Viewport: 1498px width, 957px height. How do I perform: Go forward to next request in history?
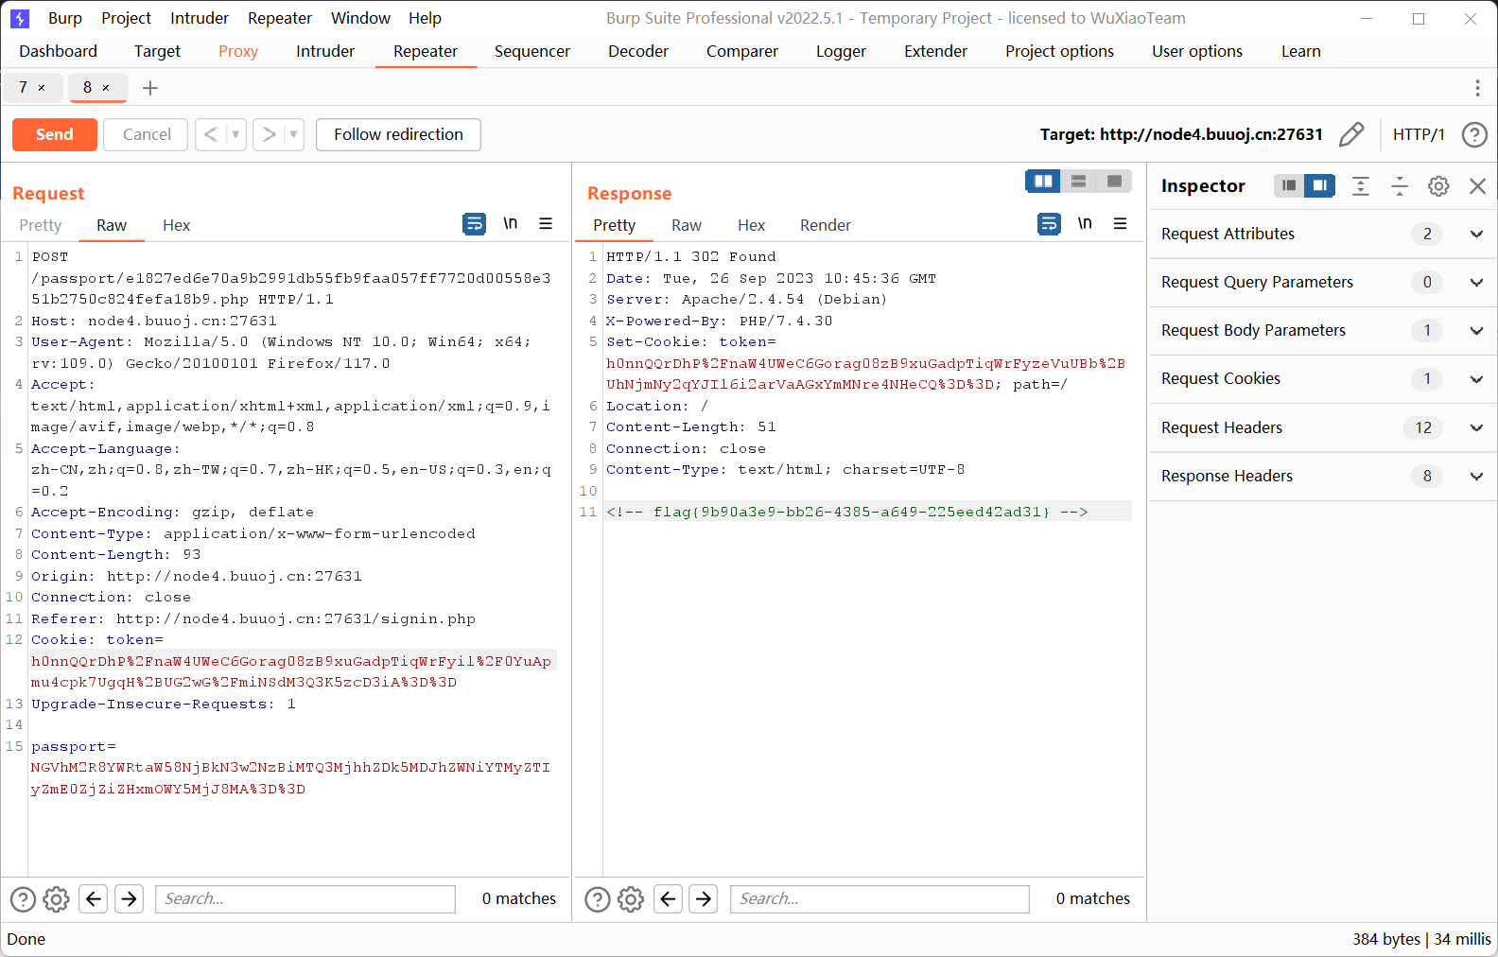click(269, 134)
